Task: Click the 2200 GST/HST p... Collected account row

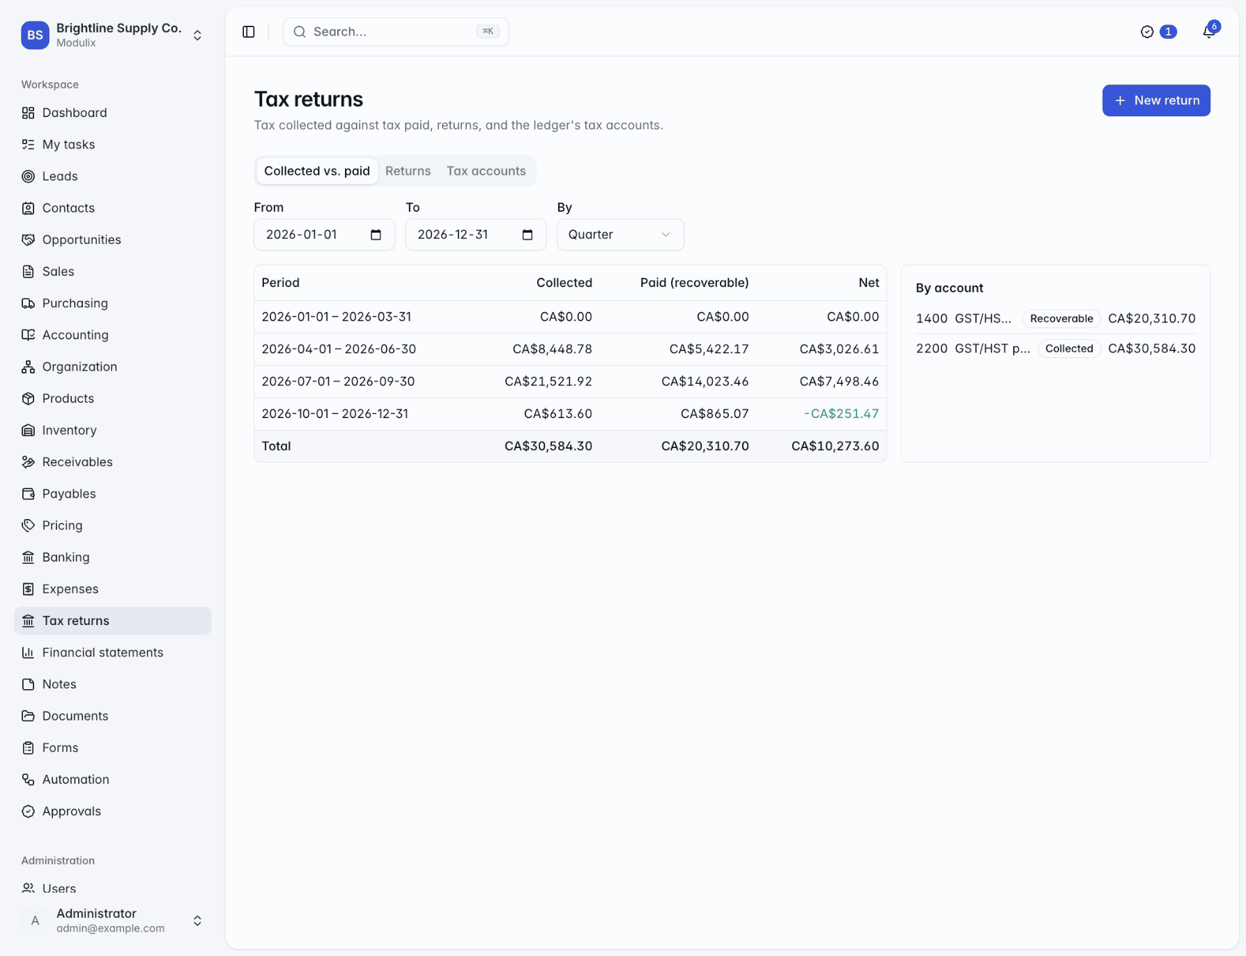Action: (1056, 348)
